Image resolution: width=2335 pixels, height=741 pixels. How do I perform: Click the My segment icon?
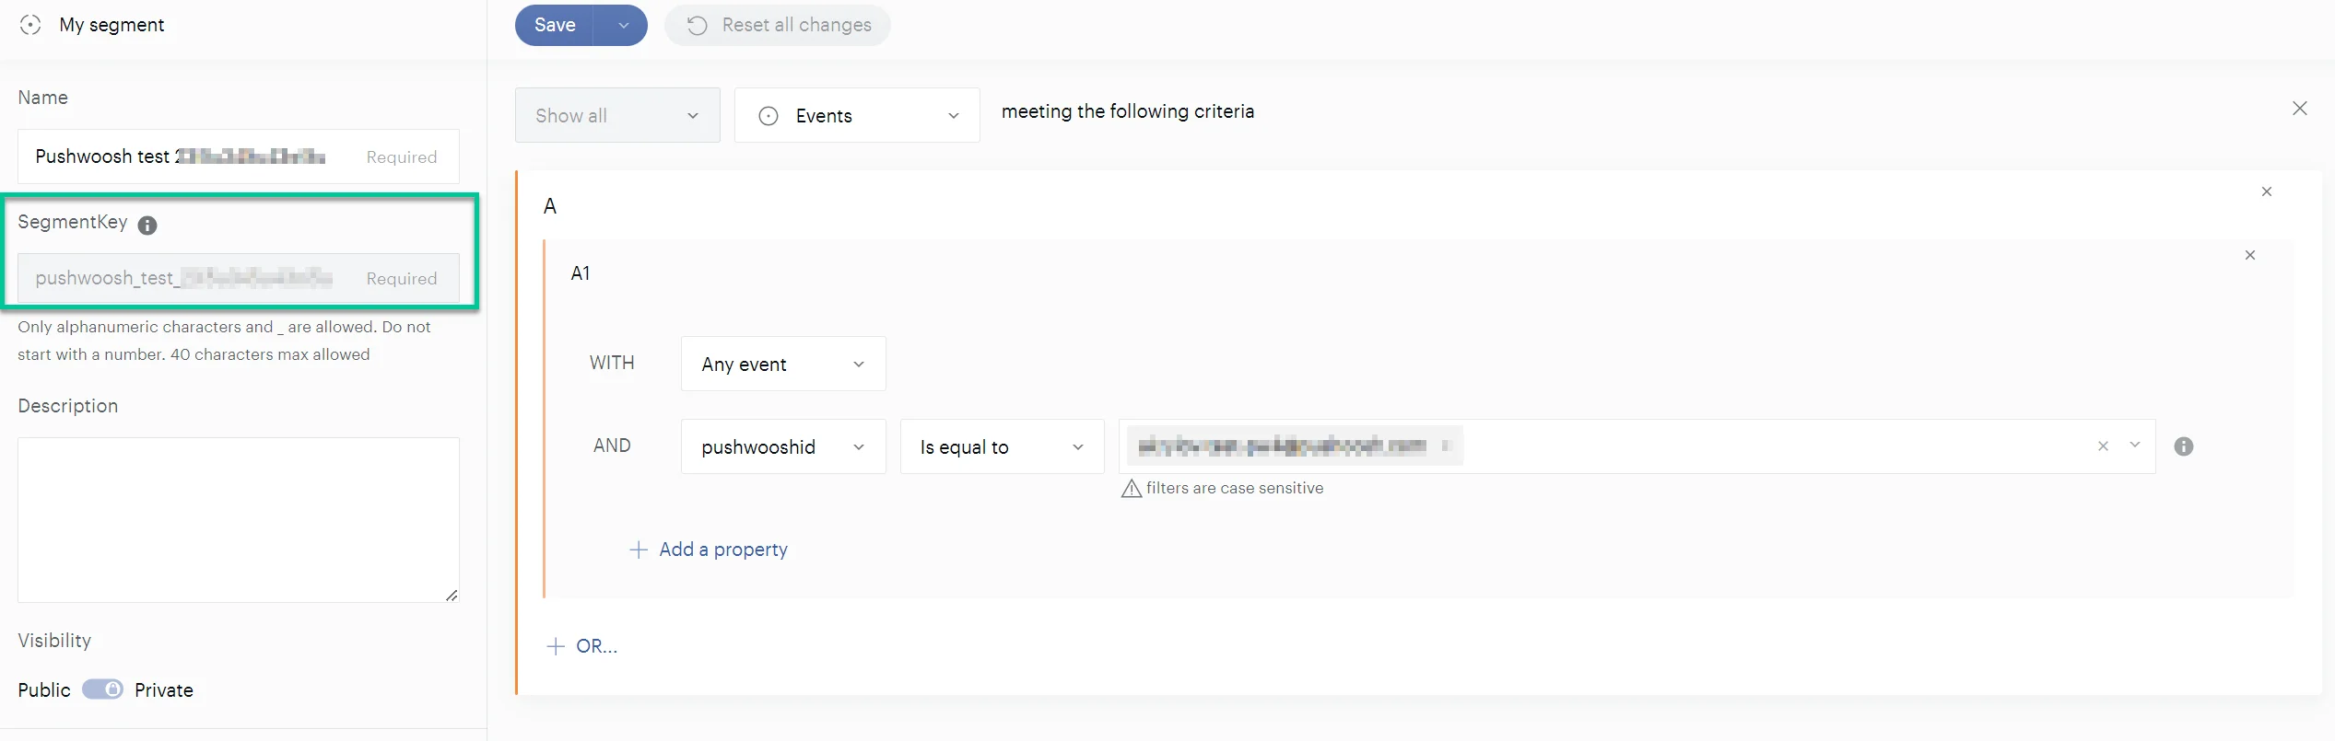click(x=30, y=25)
